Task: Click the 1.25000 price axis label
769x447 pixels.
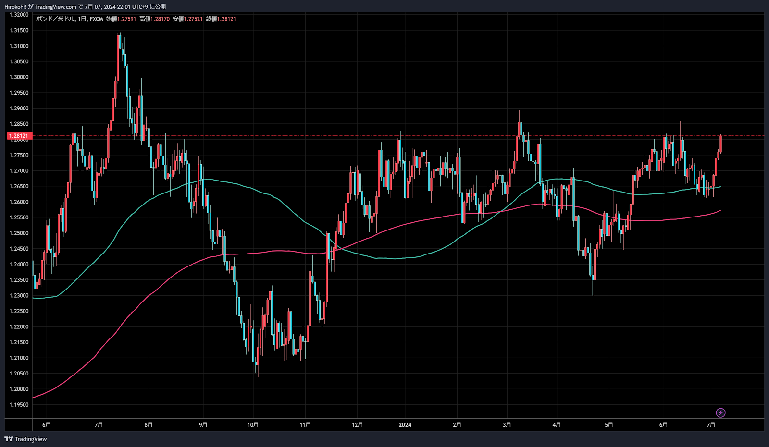Action: (19, 233)
